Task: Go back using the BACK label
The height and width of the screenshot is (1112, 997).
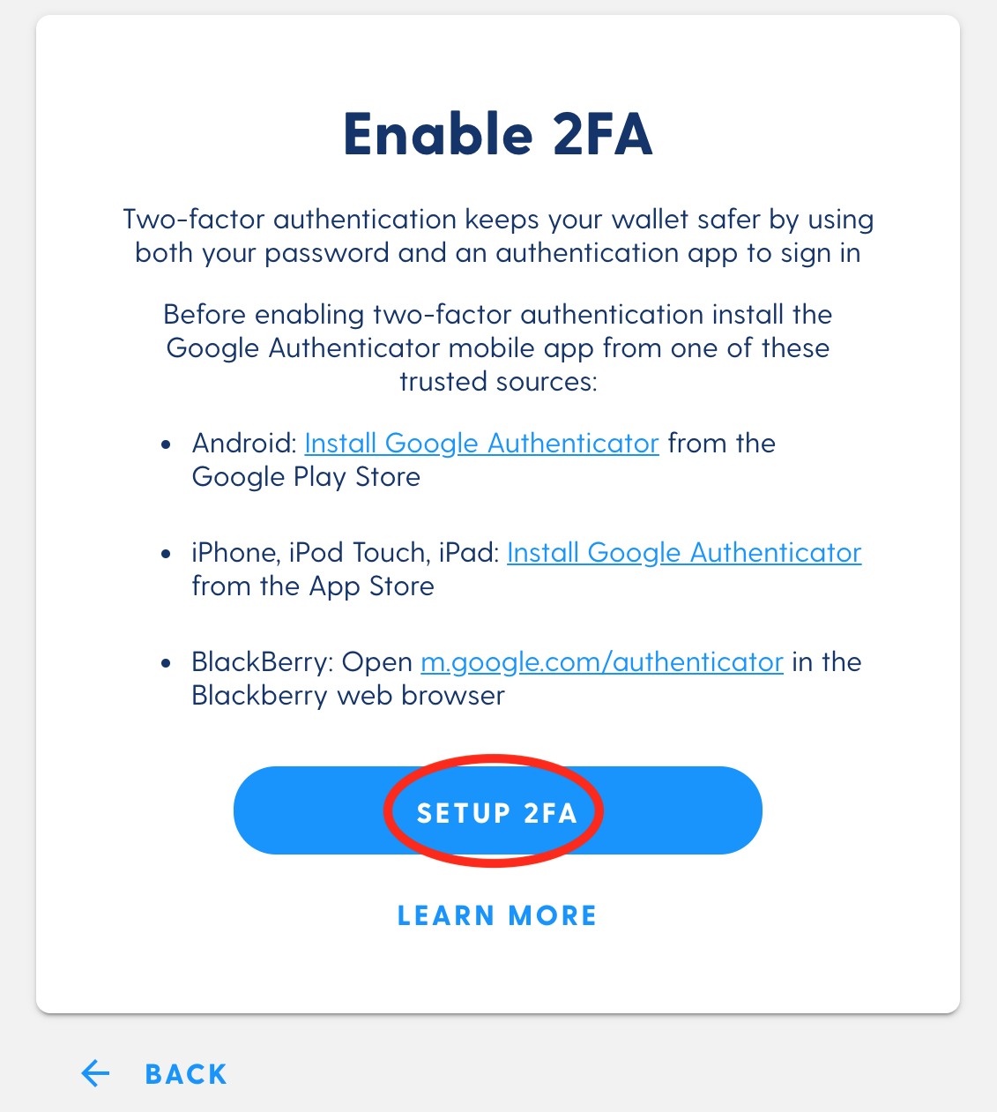Action: coord(186,1074)
